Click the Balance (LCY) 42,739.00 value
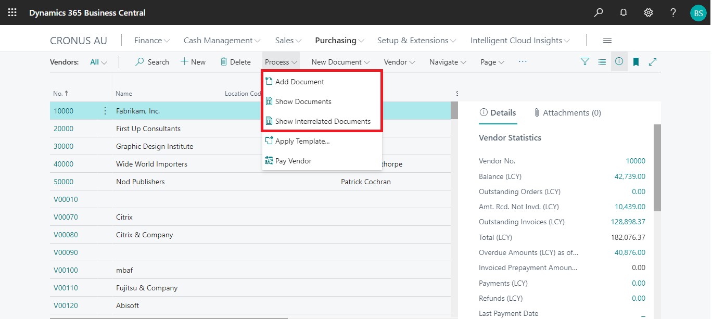The width and height of the screenshot is (712, 319). [x=630, y=176]
